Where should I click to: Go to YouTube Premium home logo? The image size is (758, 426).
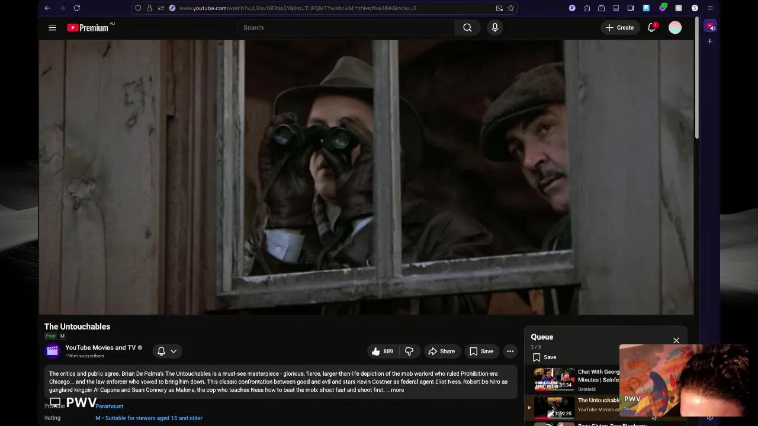[88, 27]
